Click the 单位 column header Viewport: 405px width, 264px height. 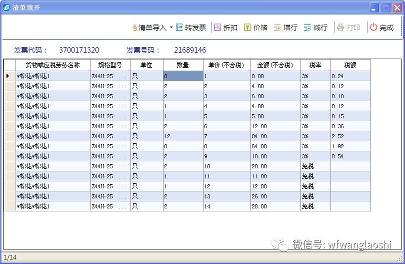click(147, 65)
